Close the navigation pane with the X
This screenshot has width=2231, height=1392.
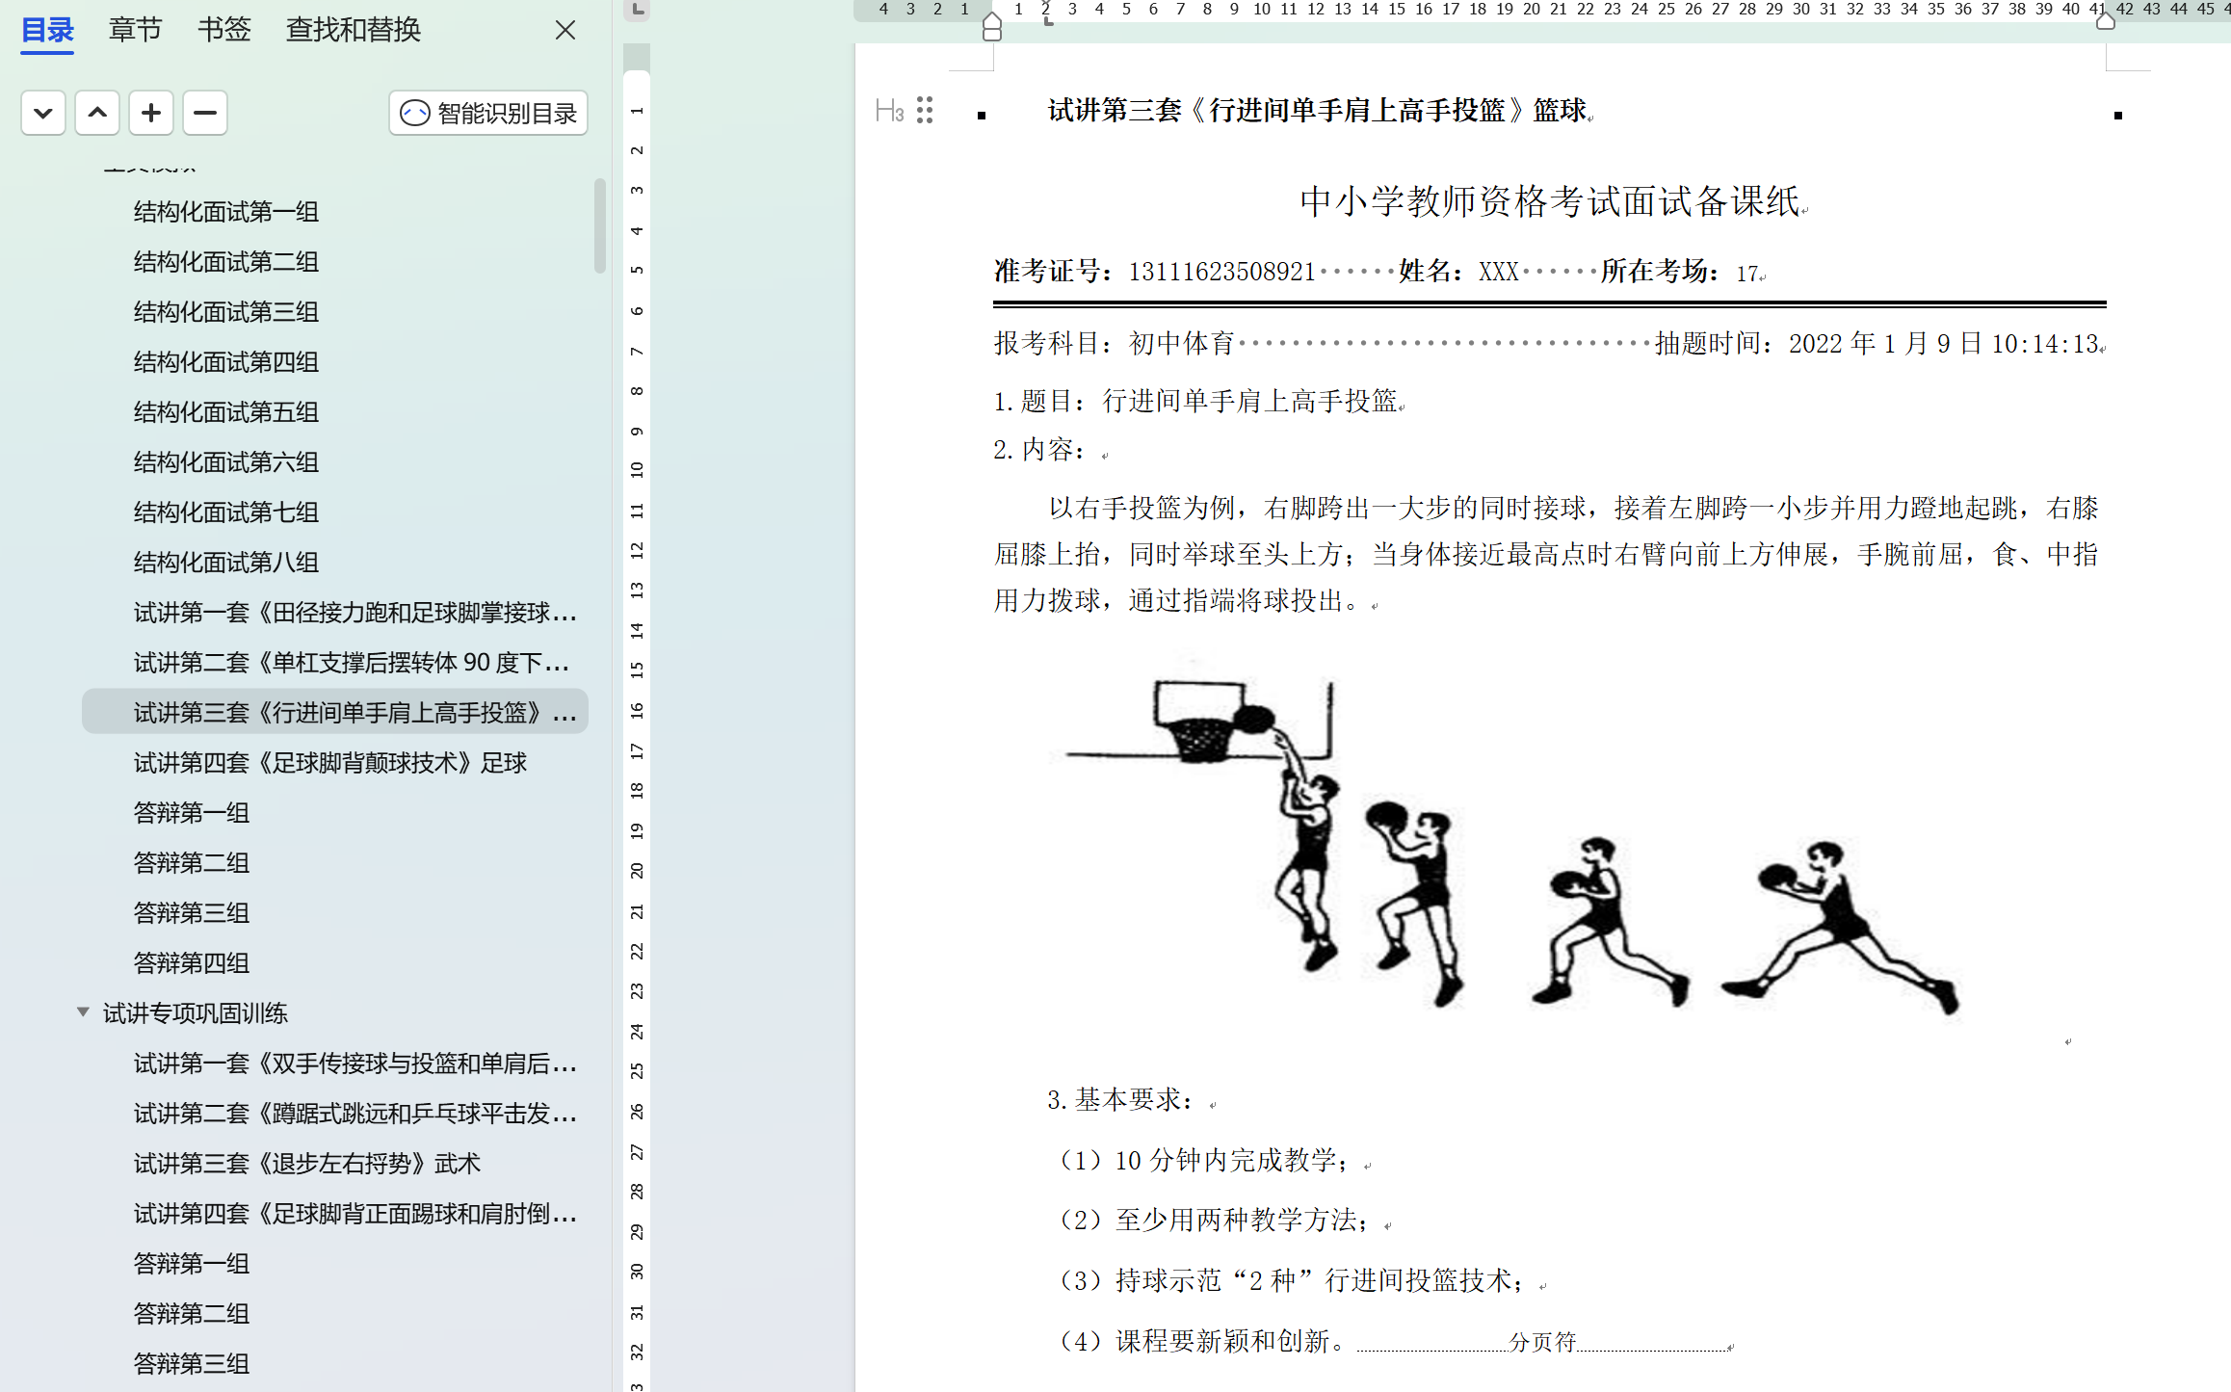point(565,30)
